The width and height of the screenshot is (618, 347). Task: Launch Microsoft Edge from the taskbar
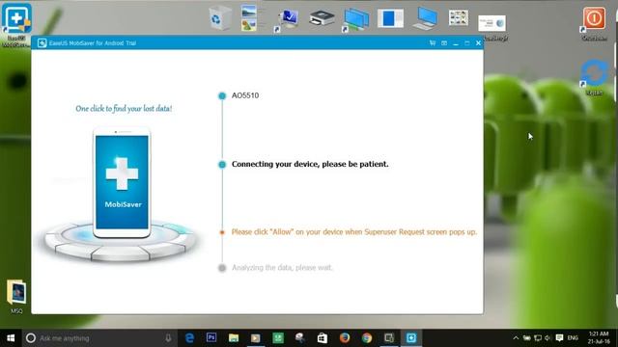point(189,338)
